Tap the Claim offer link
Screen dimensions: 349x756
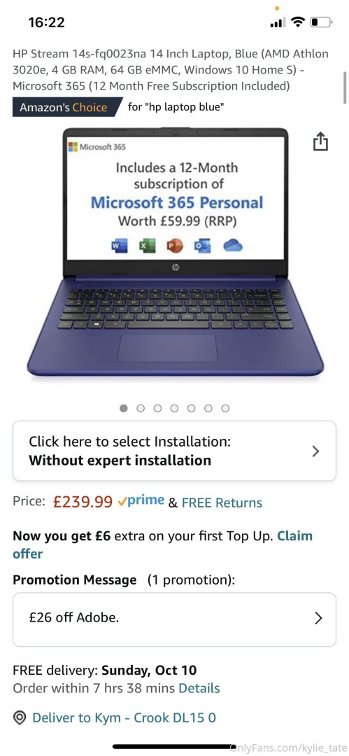click(162, 545)
